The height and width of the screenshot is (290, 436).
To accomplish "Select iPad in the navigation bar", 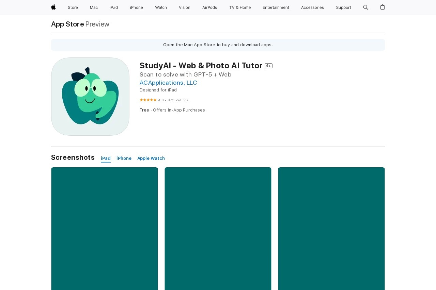I will click(x=114, y=7).
